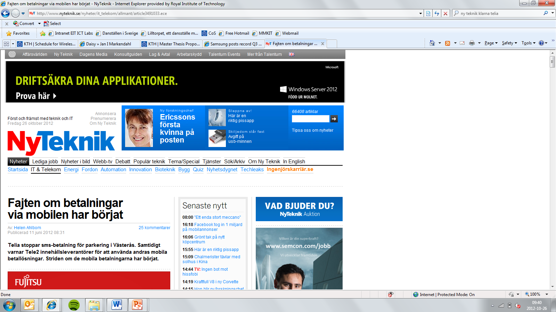Switch to KTH Schedule for Wireless tab
This screenshot has height=312, width=556.
point(47,44)
